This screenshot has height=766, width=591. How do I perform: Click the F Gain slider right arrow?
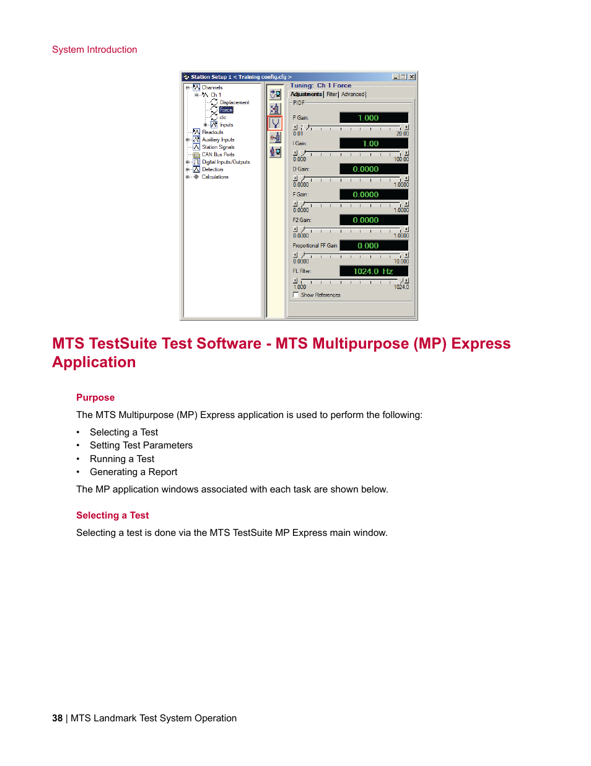pos(406,204)
